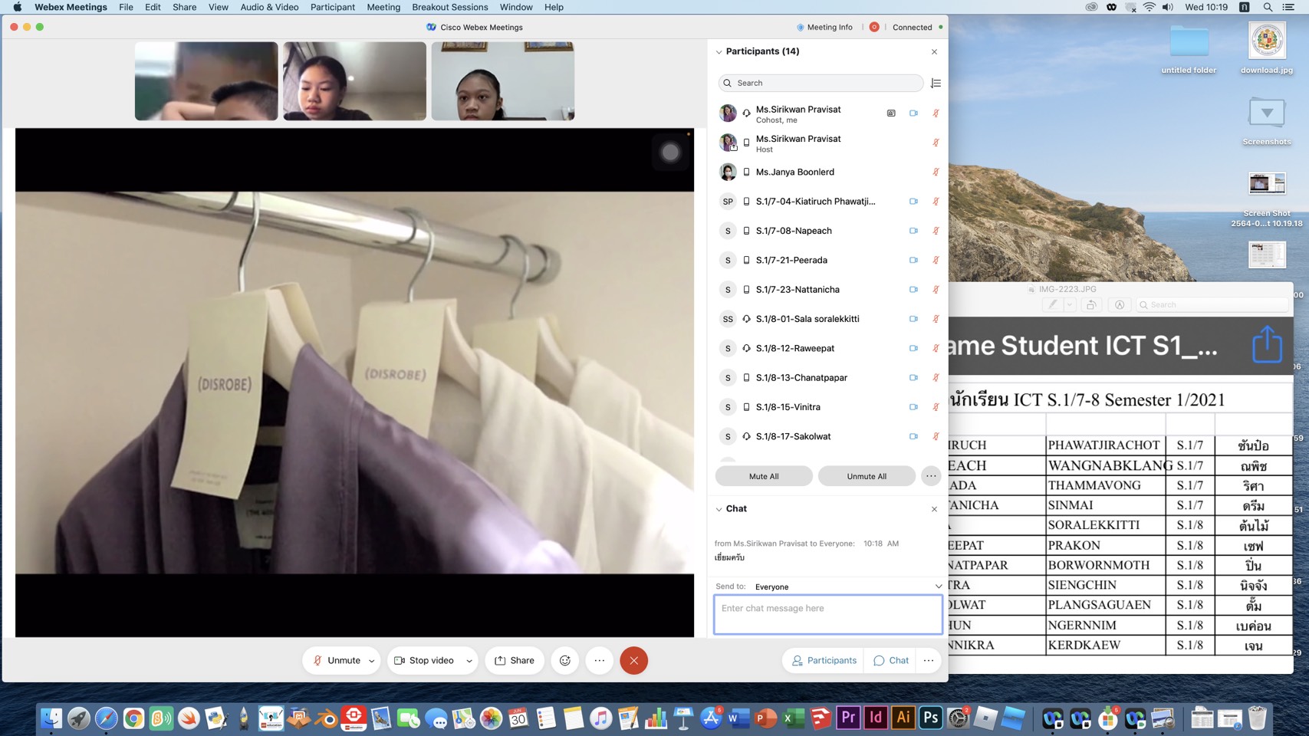Open Premiere Pro from the Dock
Screen dimensions: 1309x736
point(847,718)
